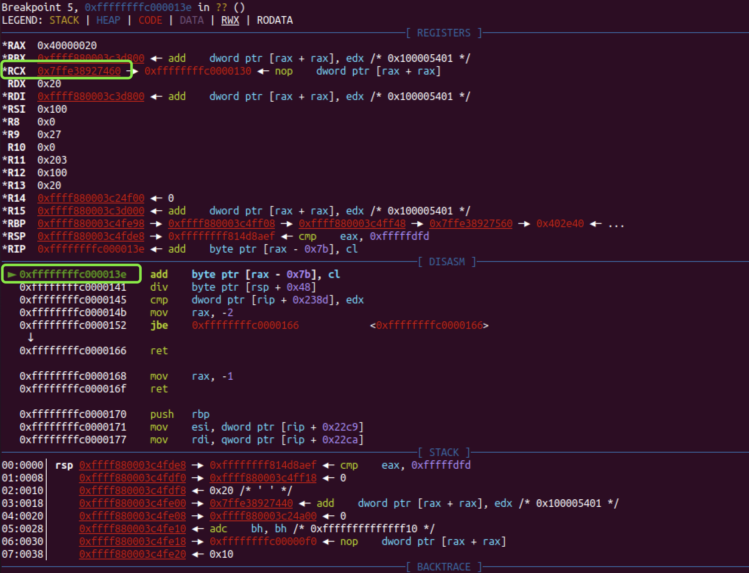Click the BACKTRACE section header
Viewport: 749px width, 573px height.
click(x=444, y=567)
